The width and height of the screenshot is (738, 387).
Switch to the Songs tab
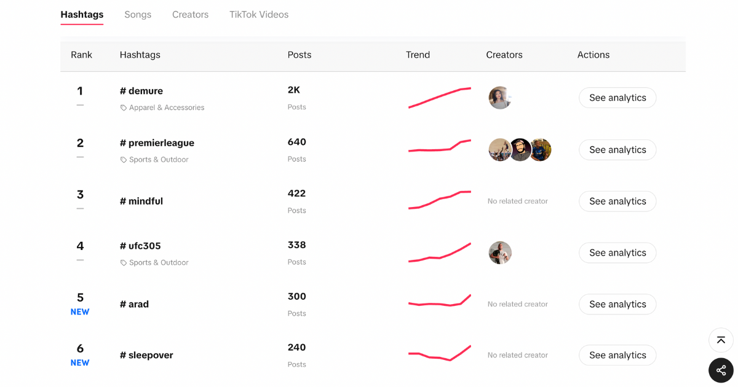(137, 14)
